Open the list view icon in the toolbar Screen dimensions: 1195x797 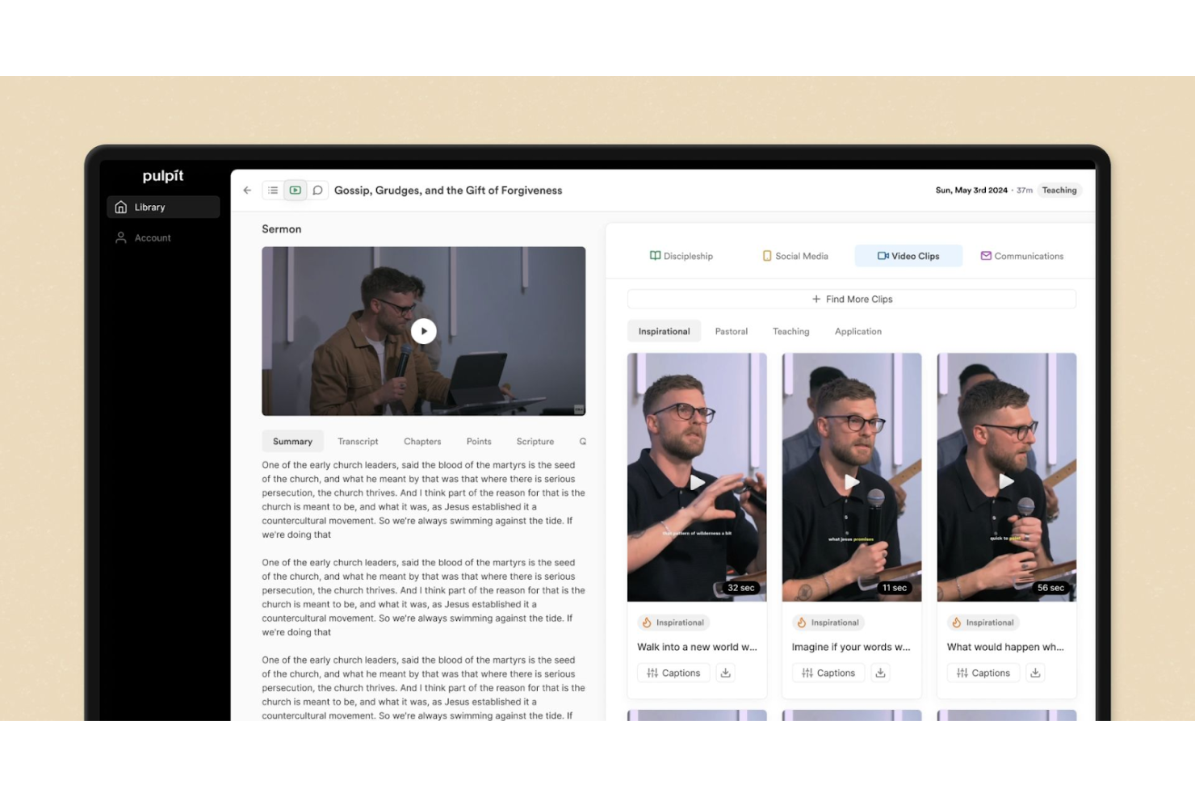(272, 190)
